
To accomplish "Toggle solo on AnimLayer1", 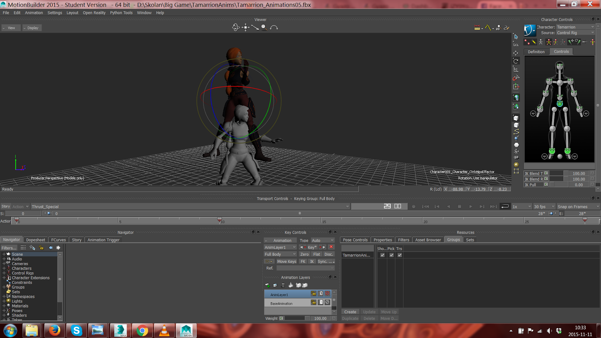I will tap(321, 294).
